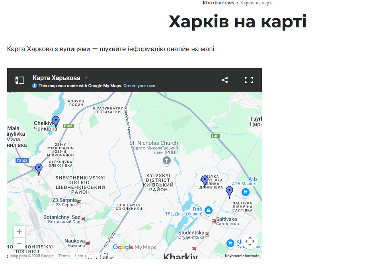The image size is (392, 271).
Task: Click the 23 Serpnia metro station icon
Action: [79, 202]
